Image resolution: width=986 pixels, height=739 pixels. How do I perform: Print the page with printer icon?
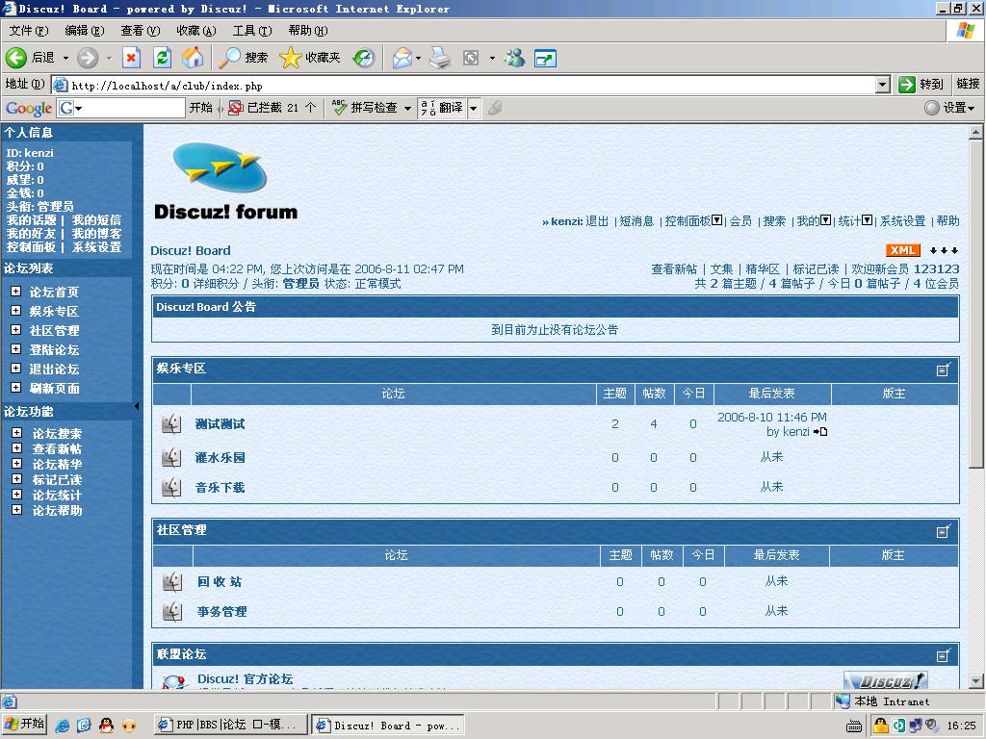tap(440, 58)
